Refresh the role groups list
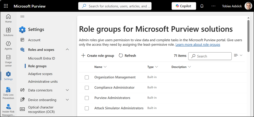The image size is (254, 117). pos(128,56)
